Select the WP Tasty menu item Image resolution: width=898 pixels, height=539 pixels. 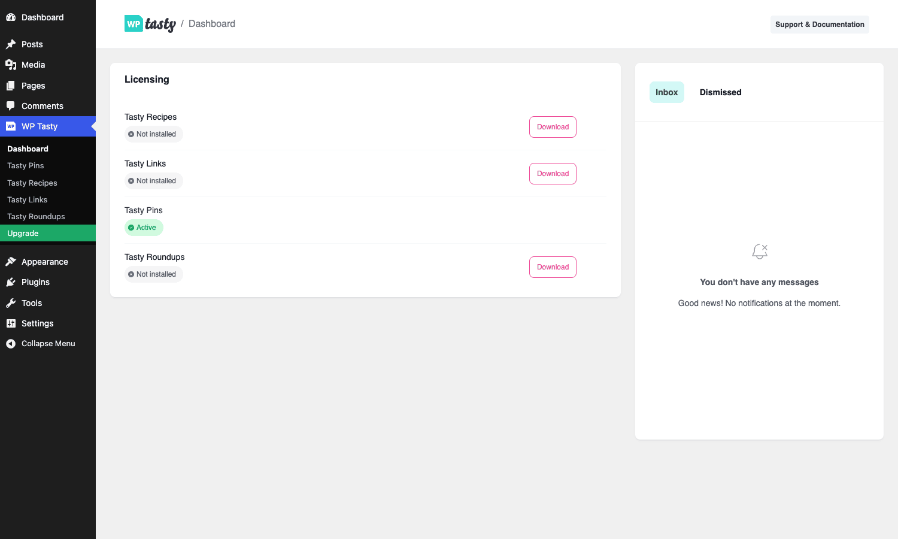[48, 126]
